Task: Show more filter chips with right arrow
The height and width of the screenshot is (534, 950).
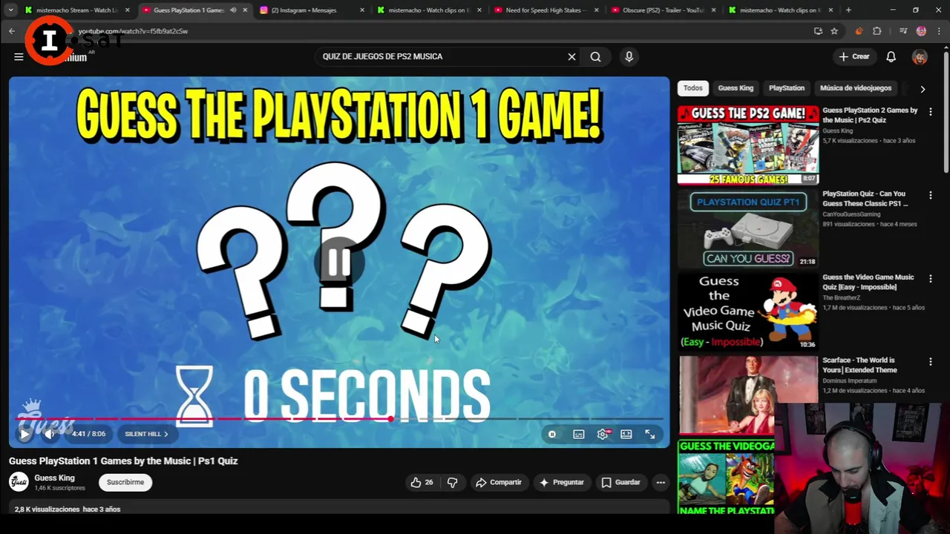Action: (x=923, y=88)
